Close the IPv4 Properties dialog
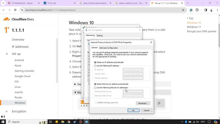The image size is (220, 124). coord(151,42)
